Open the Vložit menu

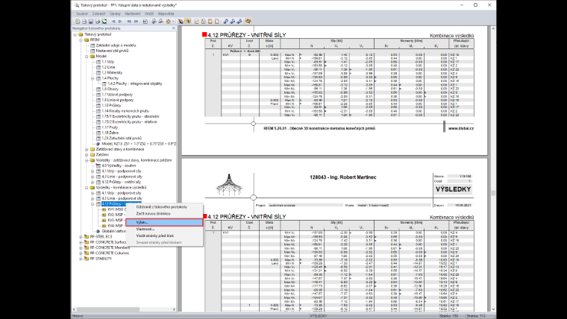(149, 13)
